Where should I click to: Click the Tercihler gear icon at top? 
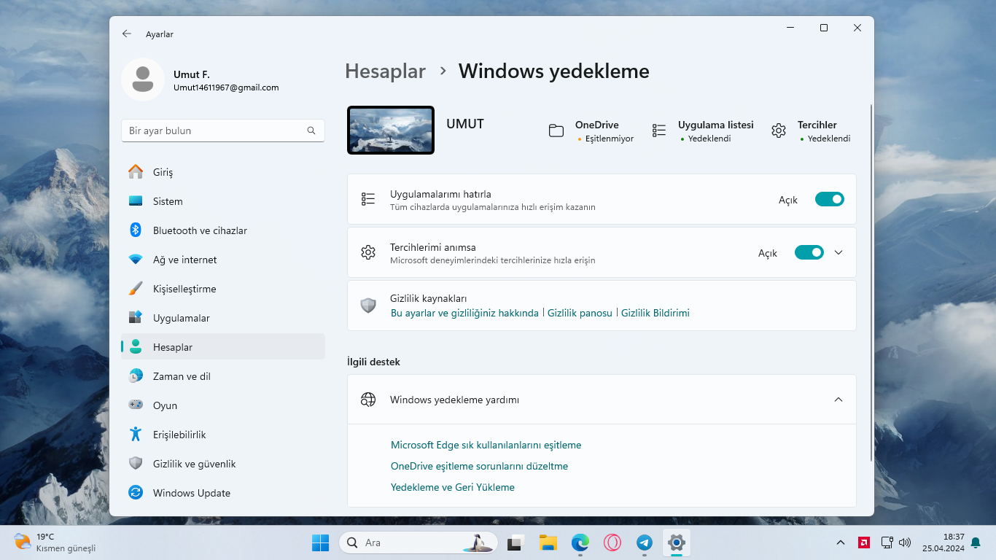[779, 131]
